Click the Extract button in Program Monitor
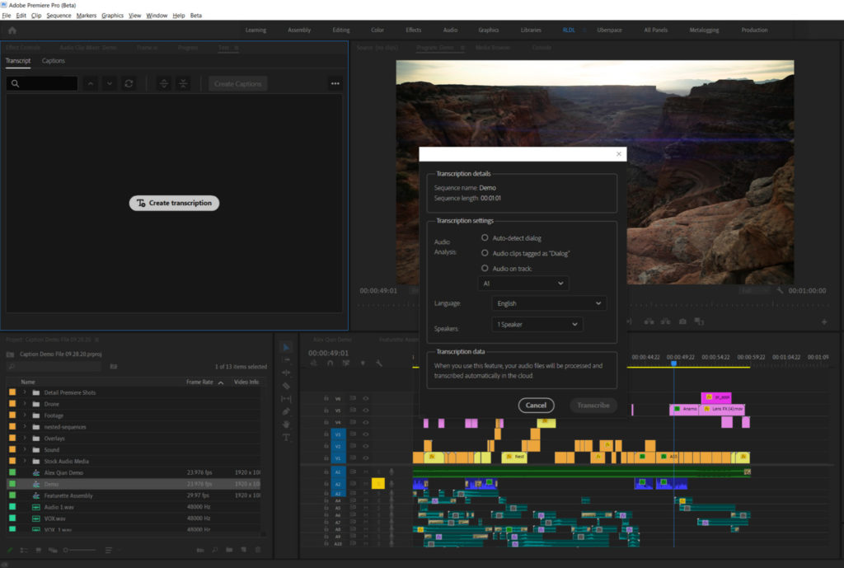Image resolution: width=844 pixels, height=568 pixels. (666, 322)
